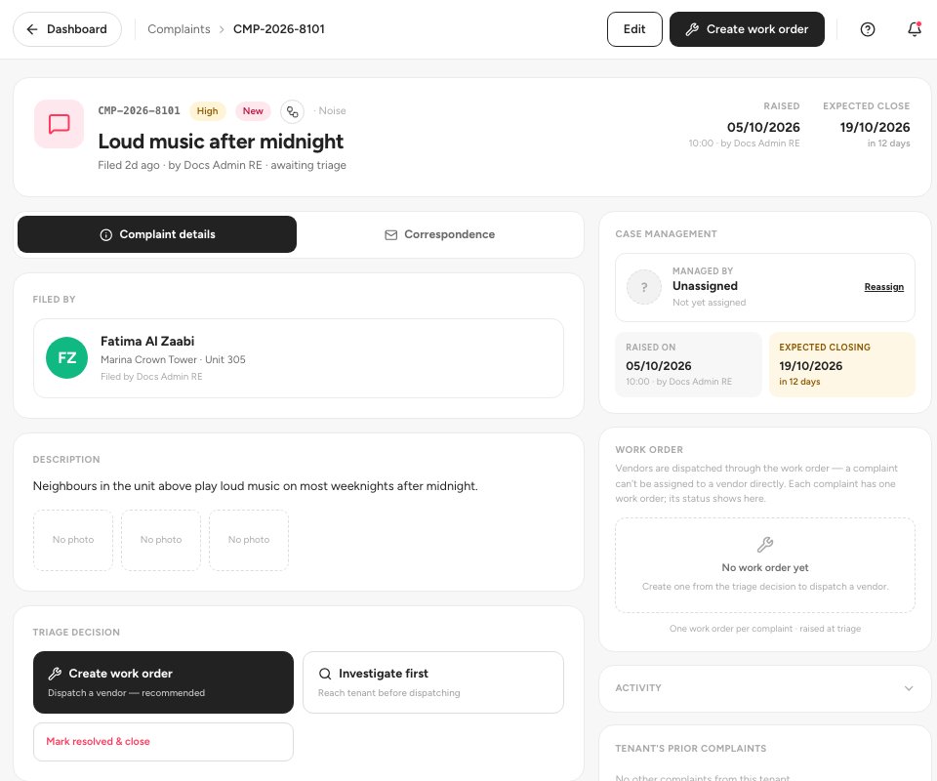
Task: Click the Noise category label
Action: click(332, 111)
